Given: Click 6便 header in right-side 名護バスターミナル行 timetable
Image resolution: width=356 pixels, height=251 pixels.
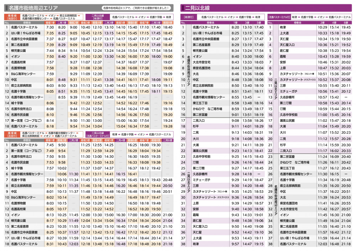Looking at the screenshot, I should coord(346,22).
